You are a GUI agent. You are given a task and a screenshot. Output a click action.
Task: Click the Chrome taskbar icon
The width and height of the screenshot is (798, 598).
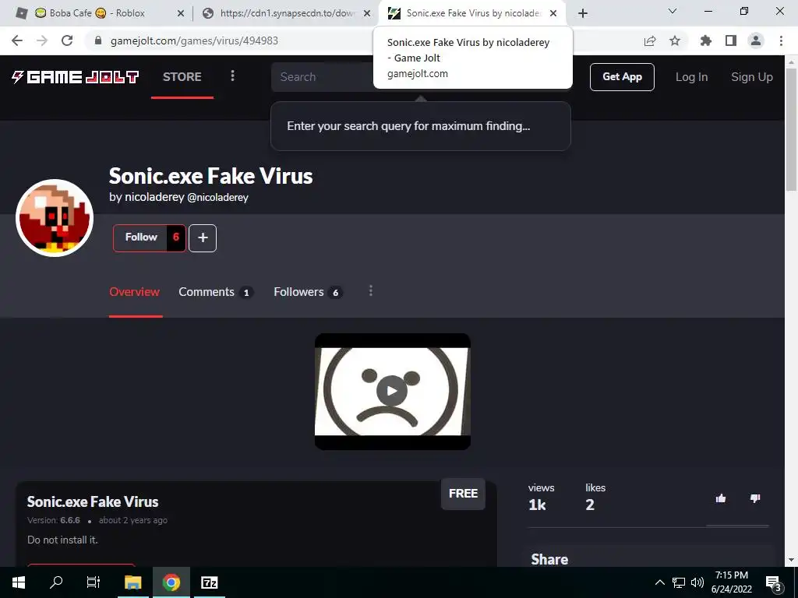171,582
